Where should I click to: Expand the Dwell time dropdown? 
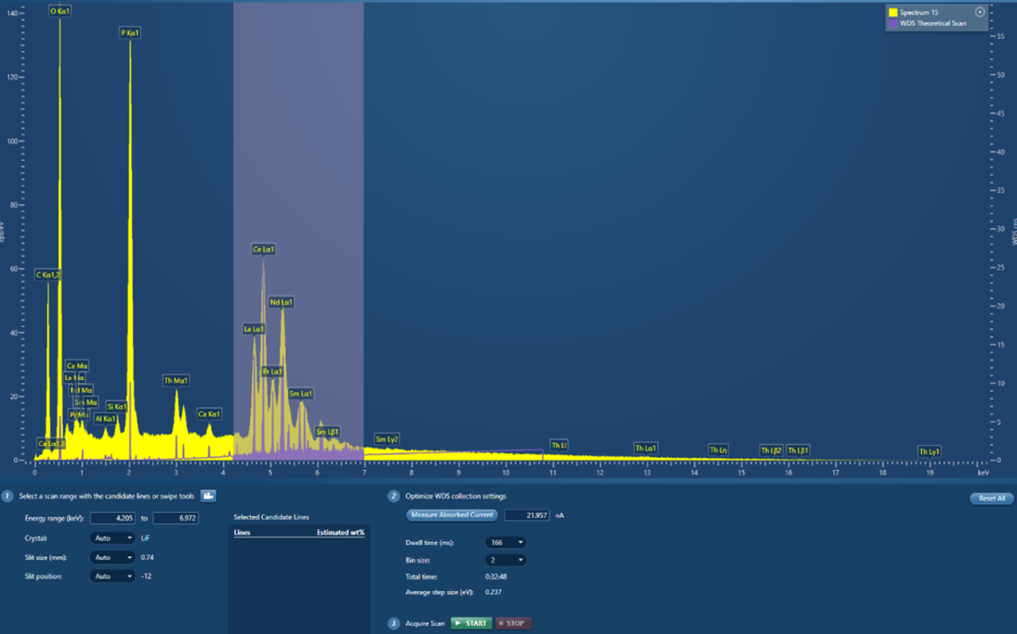[506, 542]
